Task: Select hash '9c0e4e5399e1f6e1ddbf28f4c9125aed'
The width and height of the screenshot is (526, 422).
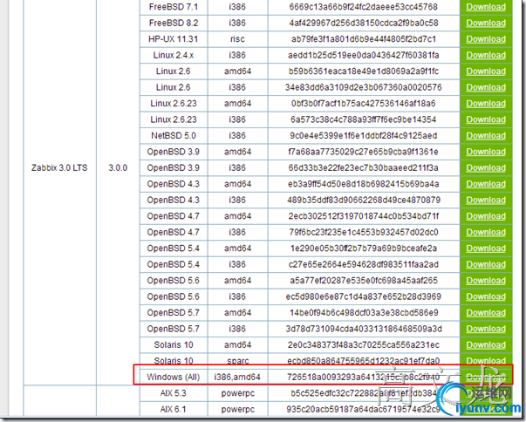Action: 363,136
